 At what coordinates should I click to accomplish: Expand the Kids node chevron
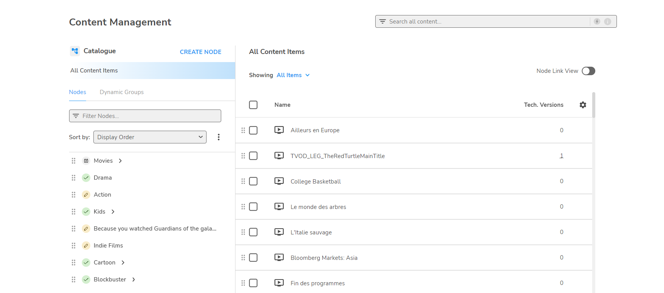click(x=113, y=212)
